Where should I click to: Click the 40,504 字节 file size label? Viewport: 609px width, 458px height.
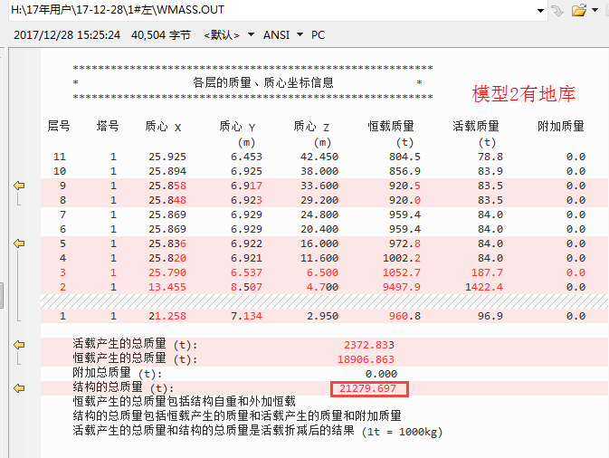click(x=161, y=34)
